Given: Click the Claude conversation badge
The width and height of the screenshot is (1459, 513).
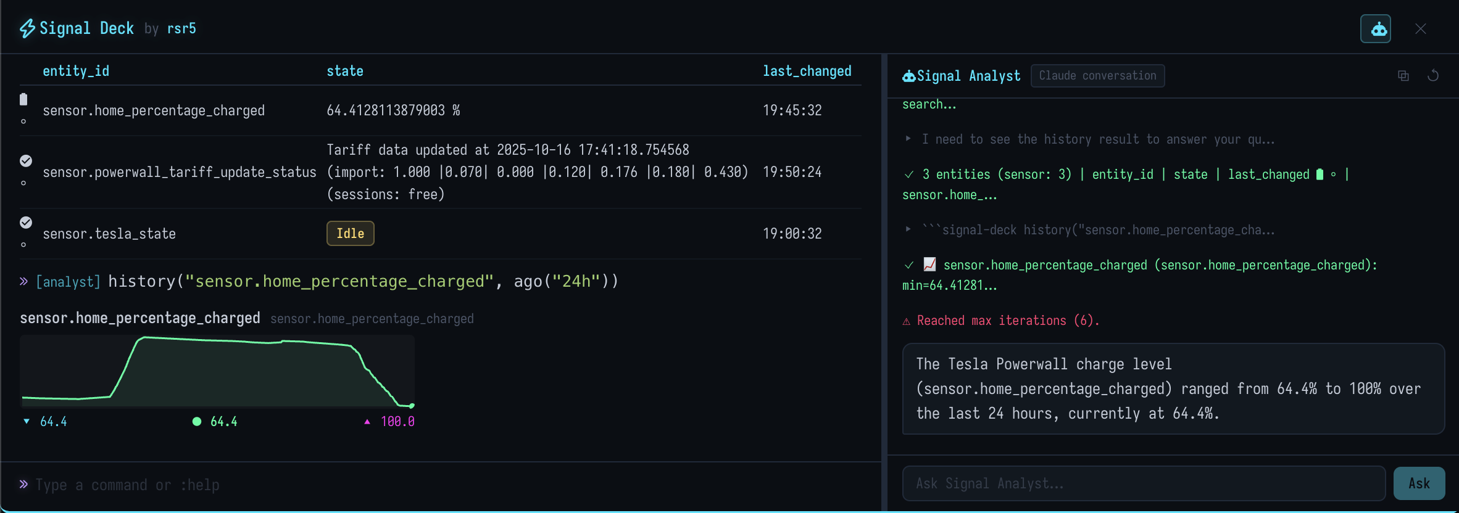Looking at the screenshot, I should (x=1097, y=76).
